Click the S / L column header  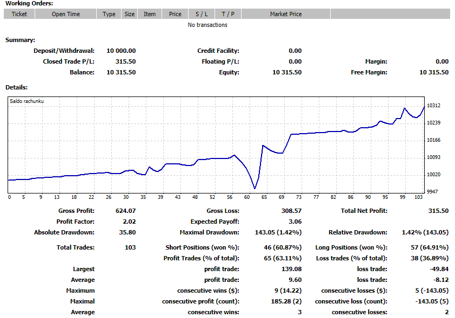click(x=201, y=14)
